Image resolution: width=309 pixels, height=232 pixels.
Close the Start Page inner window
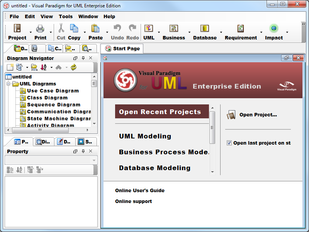click(298, 58)
